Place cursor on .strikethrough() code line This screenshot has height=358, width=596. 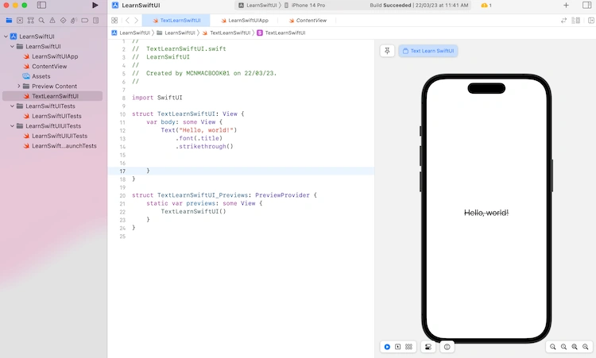pos(204,146)
